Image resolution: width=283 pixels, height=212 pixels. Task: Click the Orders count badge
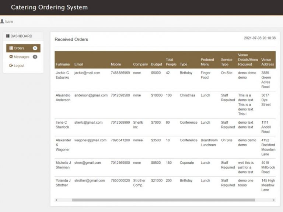click(x=35, y=48)
